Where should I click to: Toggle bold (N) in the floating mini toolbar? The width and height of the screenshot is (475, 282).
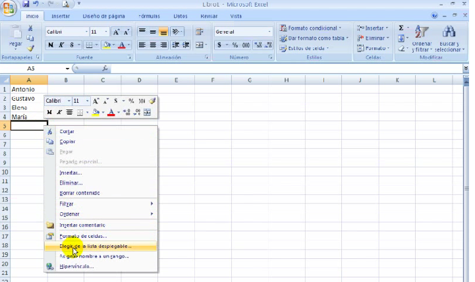click(x=49, y=112)
